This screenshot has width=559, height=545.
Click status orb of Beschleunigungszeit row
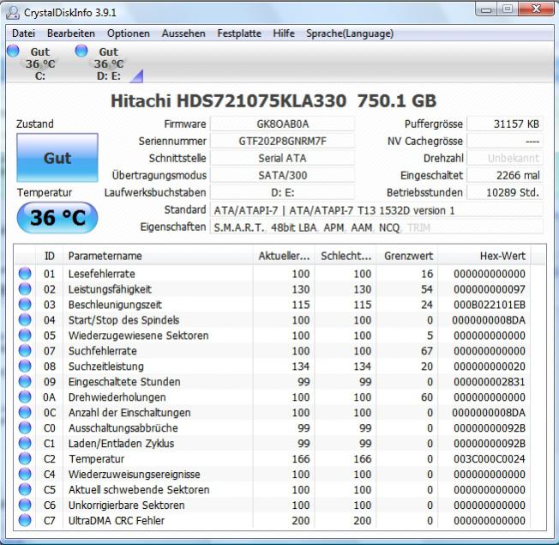(x=25, y=304)
